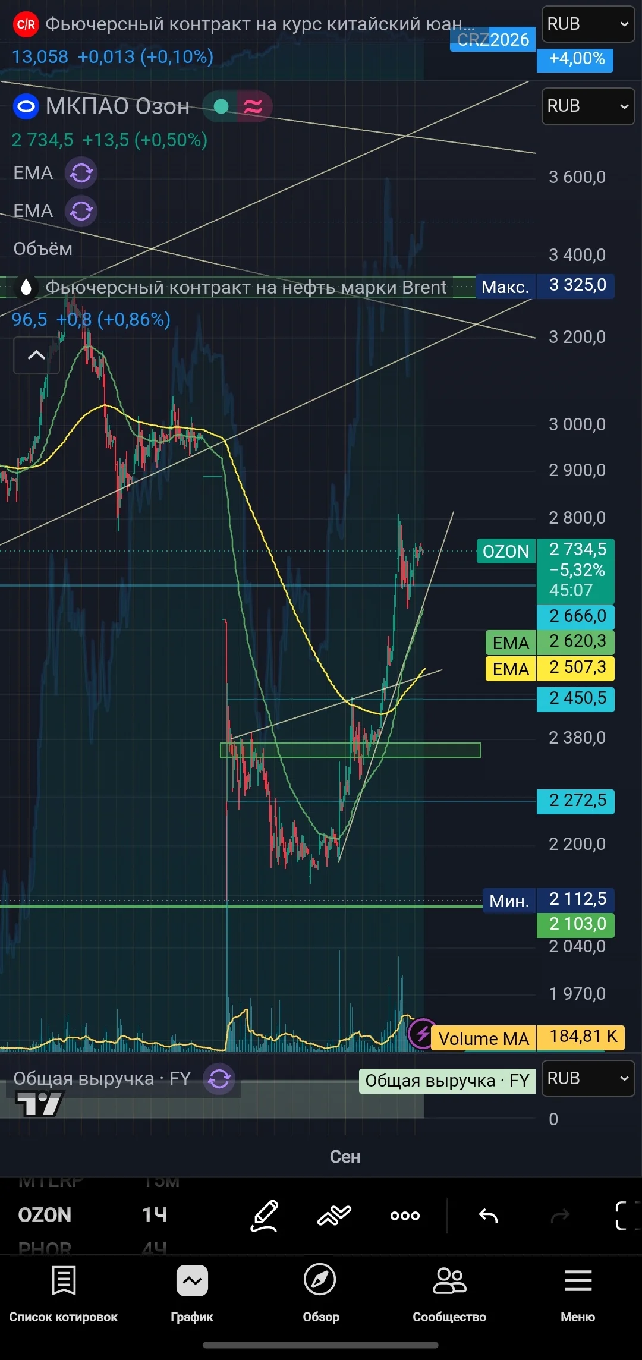Select the Brent futures contract title
The width and height of the screenshot is (642, 1360).
[x=246, y=287]
